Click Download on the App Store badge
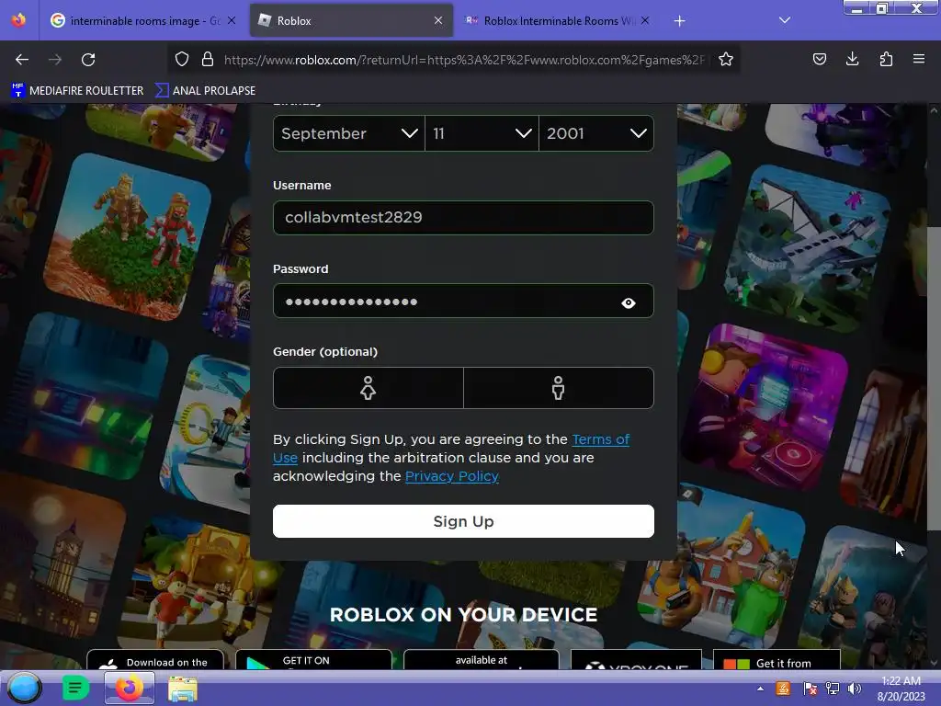This screenshot has height=706, width=941. coord(154,660)
